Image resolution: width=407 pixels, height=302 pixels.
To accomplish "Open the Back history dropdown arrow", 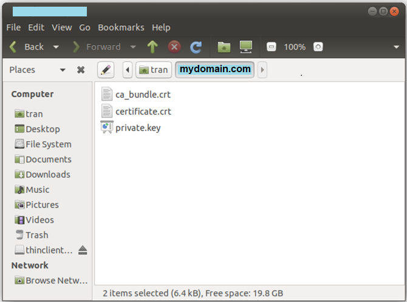I will coord(56,47).
